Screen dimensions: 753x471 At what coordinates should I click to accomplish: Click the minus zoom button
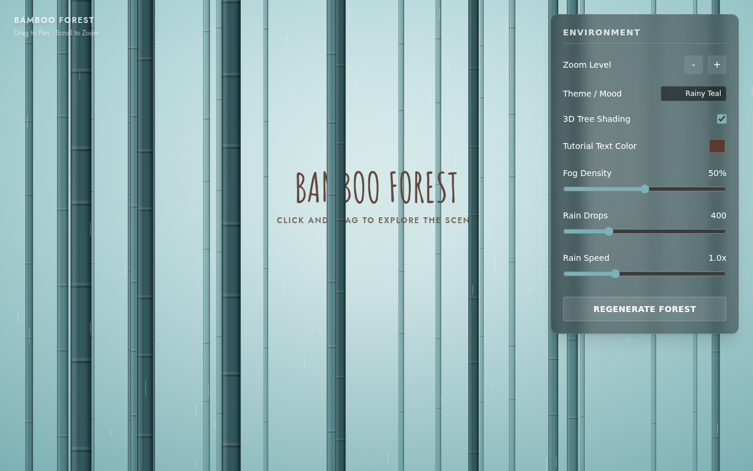(x=694, y=65)
